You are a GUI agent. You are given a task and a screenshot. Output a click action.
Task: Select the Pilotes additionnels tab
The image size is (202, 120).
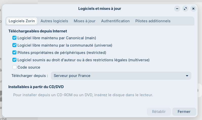(153, 21)
